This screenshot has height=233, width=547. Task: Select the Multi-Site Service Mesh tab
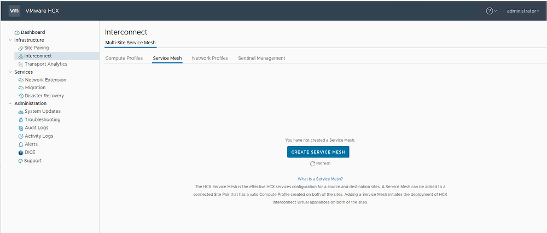click(x=131, y=43)
